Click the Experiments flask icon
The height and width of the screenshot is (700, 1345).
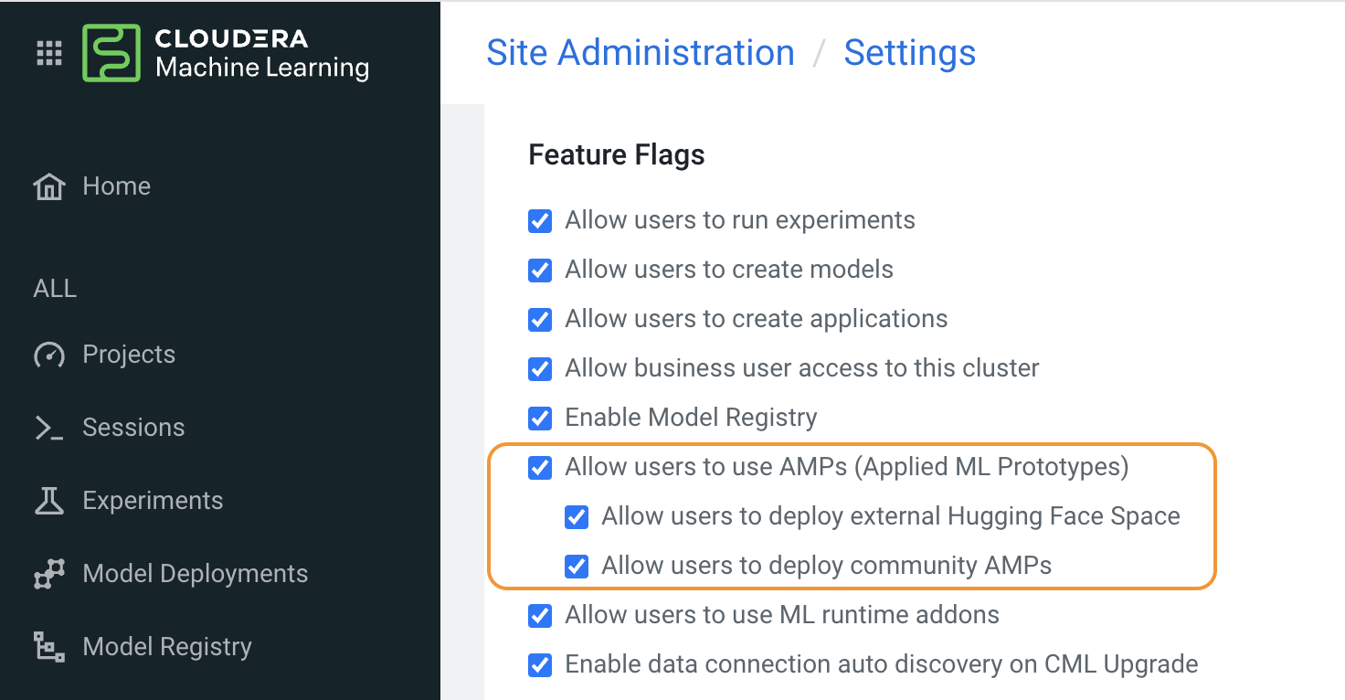pos(48,500)
